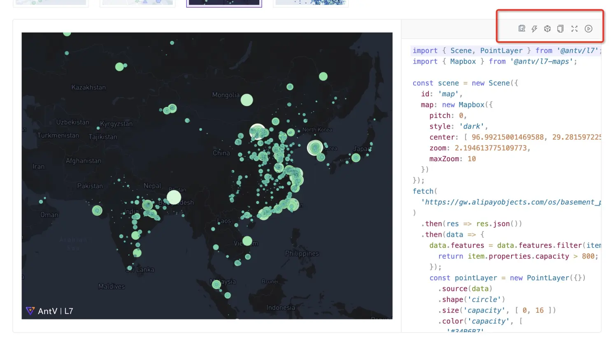Open the code in CodeSandbox via the cube icon

tap(547, 29)
